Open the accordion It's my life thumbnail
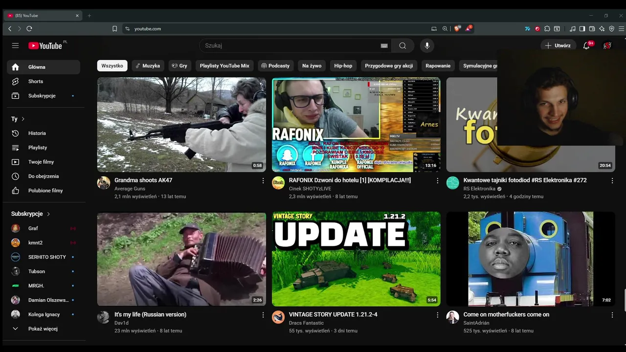The width and height of the screenshot is (626, 352). (181, 259)
